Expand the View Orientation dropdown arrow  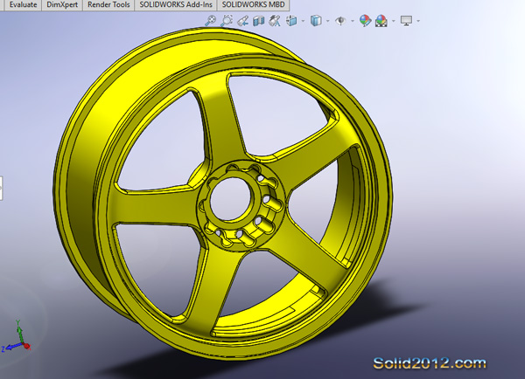[x=303, y=21]
